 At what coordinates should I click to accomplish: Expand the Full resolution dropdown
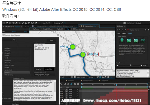point(65,77)
